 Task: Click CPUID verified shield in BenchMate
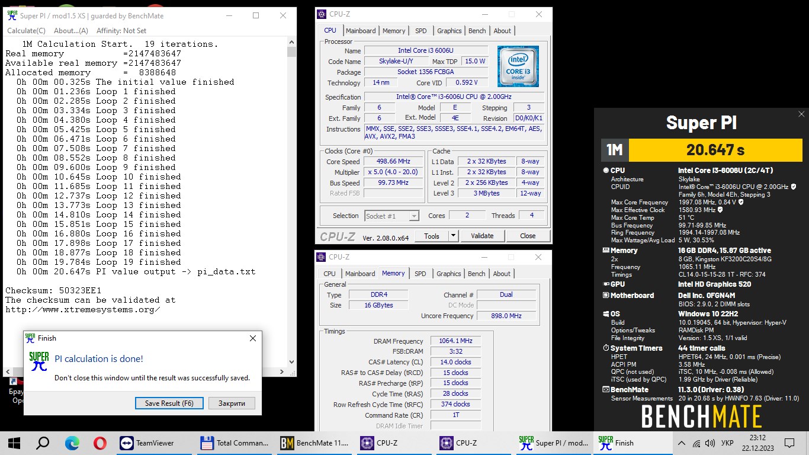793,187
